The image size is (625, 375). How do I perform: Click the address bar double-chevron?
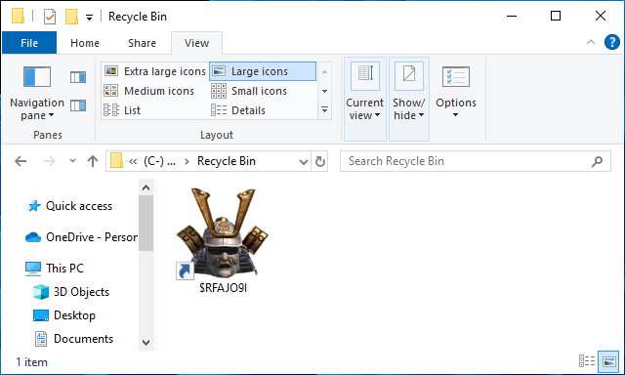tap(133, 161)
